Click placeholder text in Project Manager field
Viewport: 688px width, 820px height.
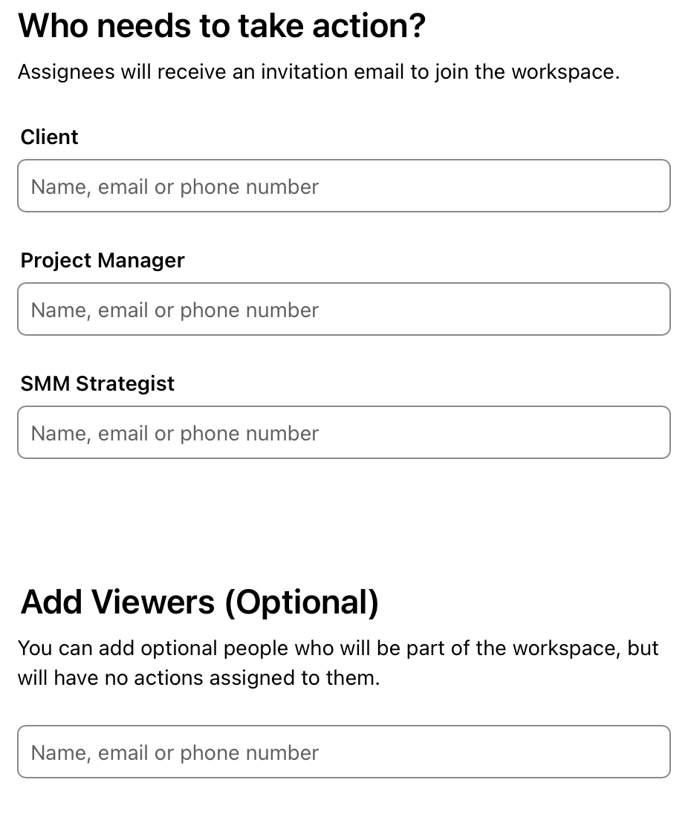175,310
